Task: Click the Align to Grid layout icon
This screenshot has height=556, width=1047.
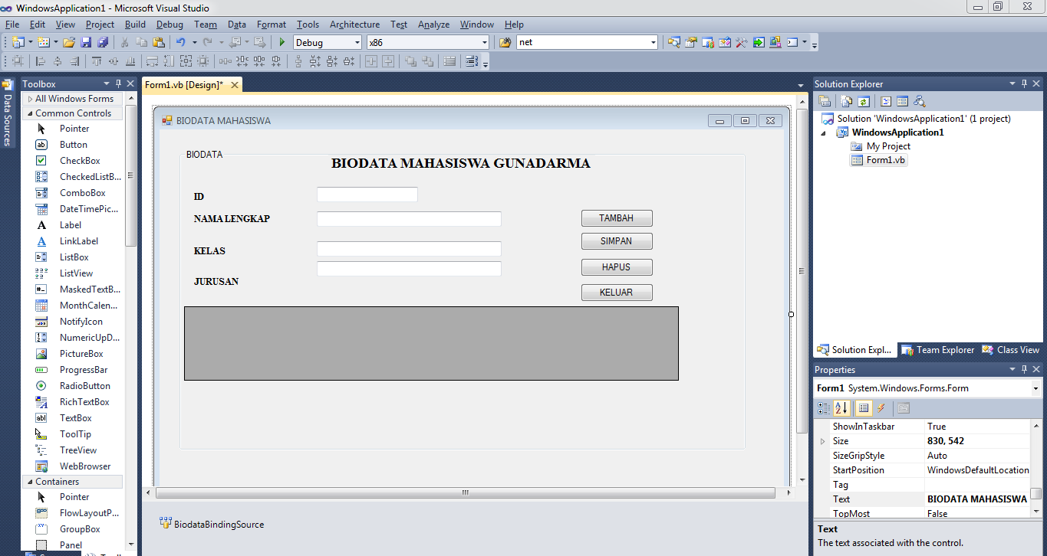Action: click(x=18, y=61)
